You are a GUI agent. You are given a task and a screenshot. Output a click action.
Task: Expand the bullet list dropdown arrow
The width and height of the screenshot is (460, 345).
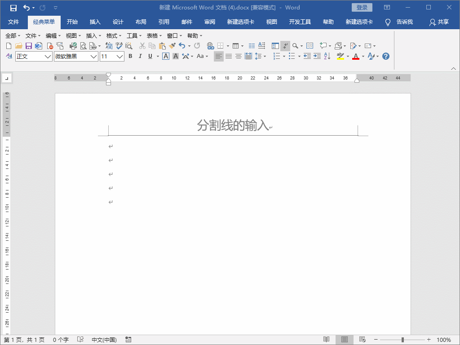299,56
